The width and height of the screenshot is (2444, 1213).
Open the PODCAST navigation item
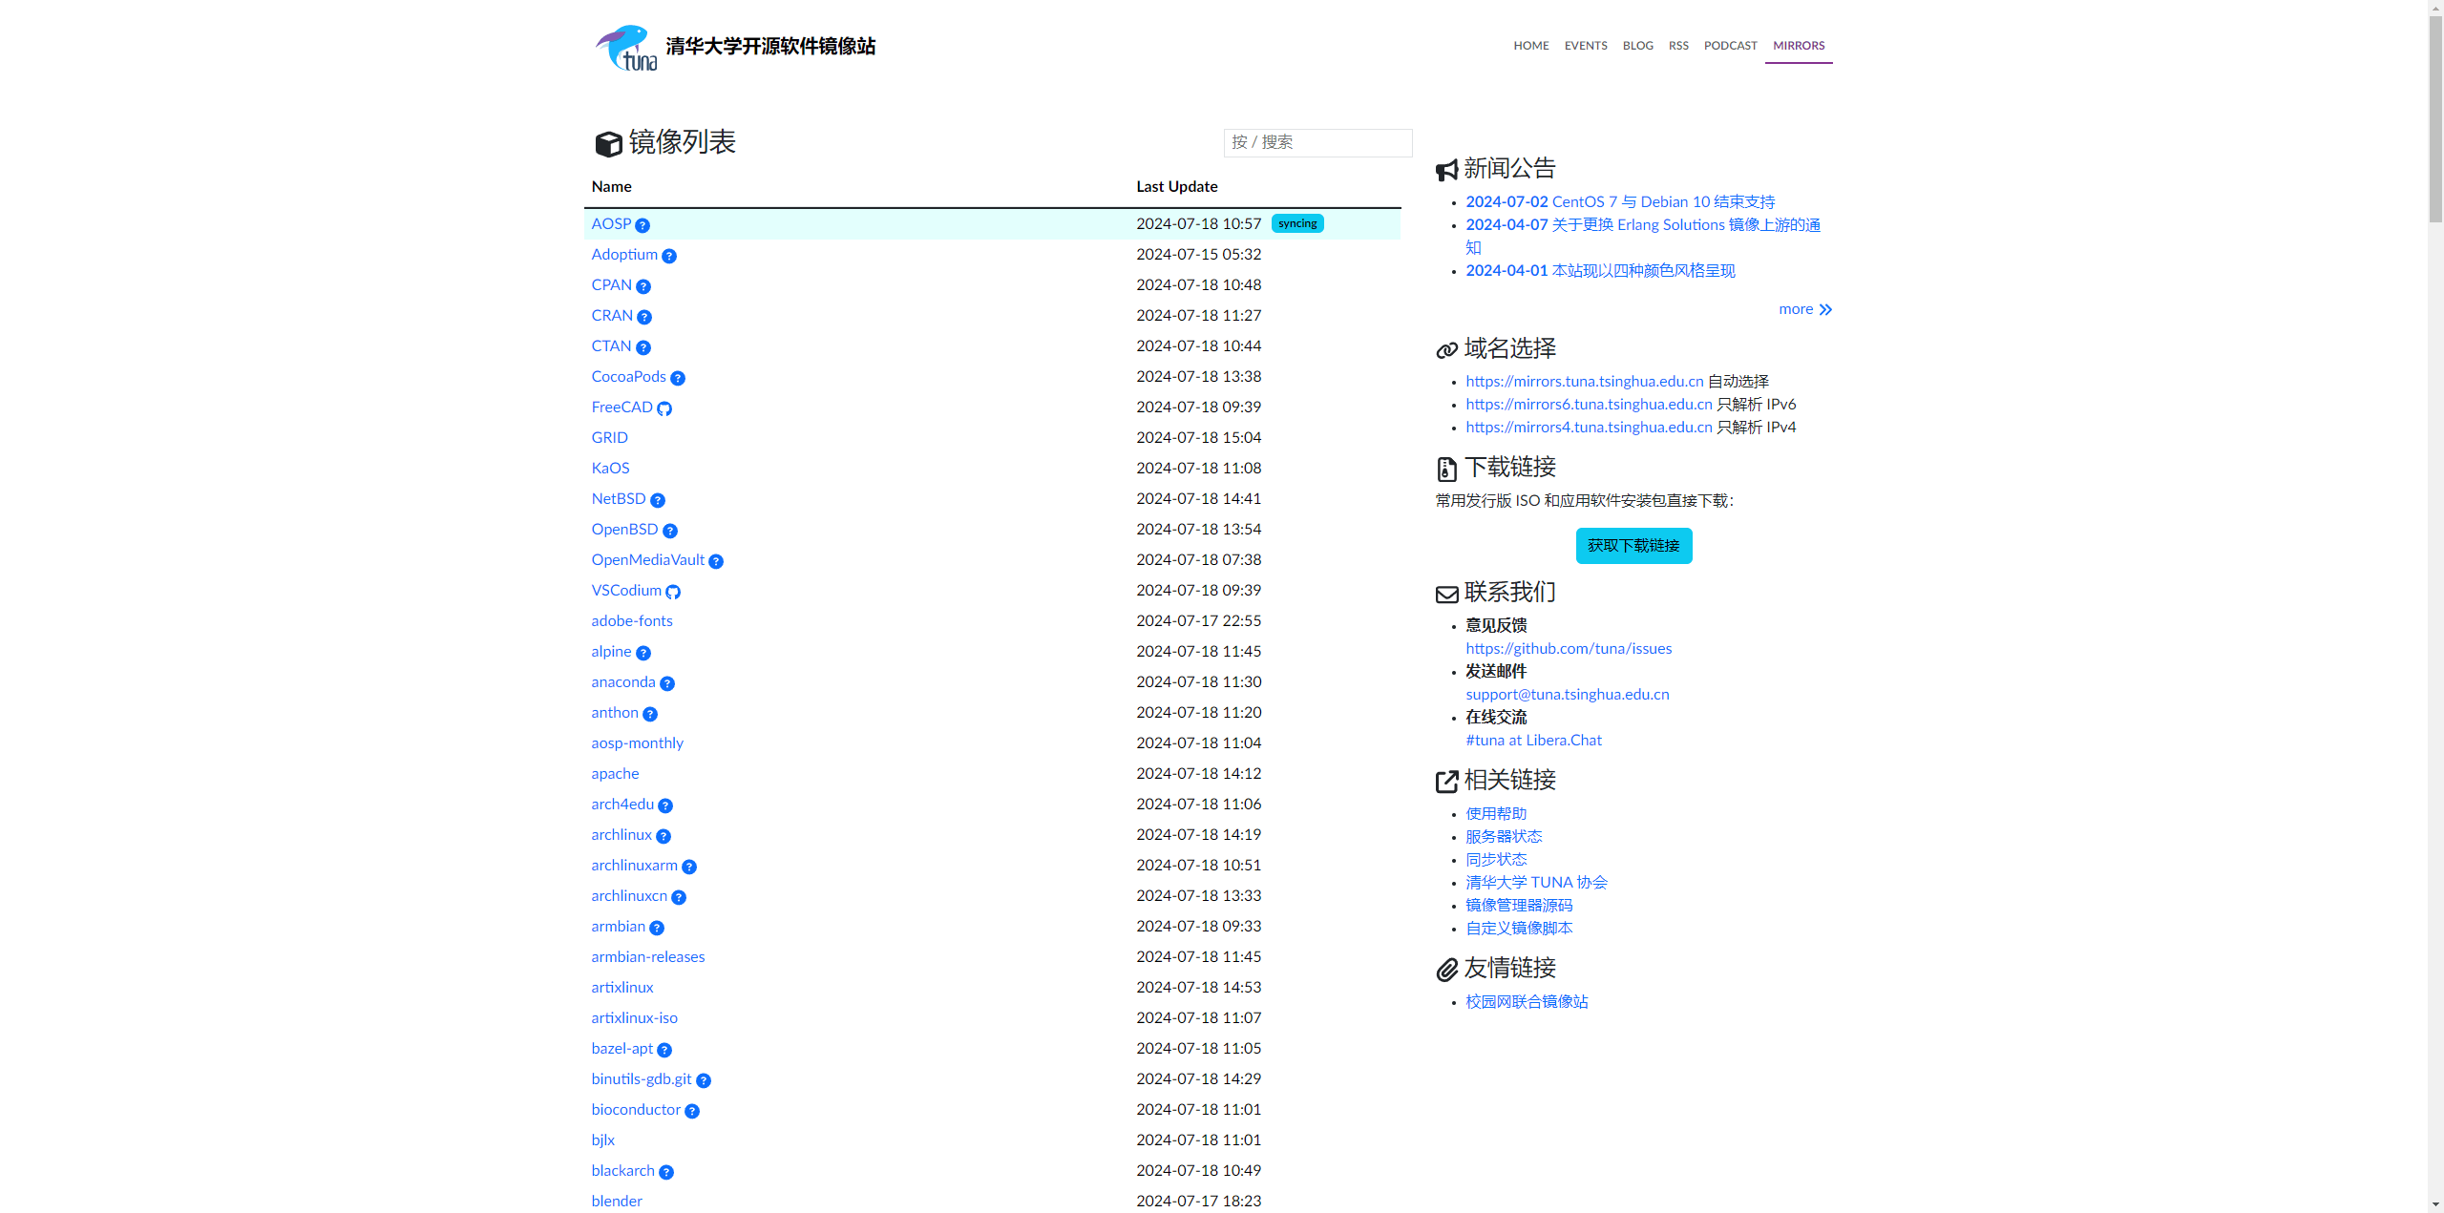[x=1730, y=46]
